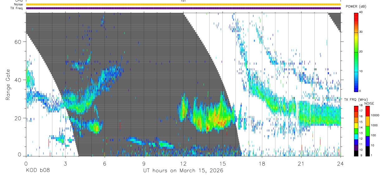The height and width of the screenshot is (177, 383).
Task: Click x-axis tick label '21'
Action: point(301,163)
